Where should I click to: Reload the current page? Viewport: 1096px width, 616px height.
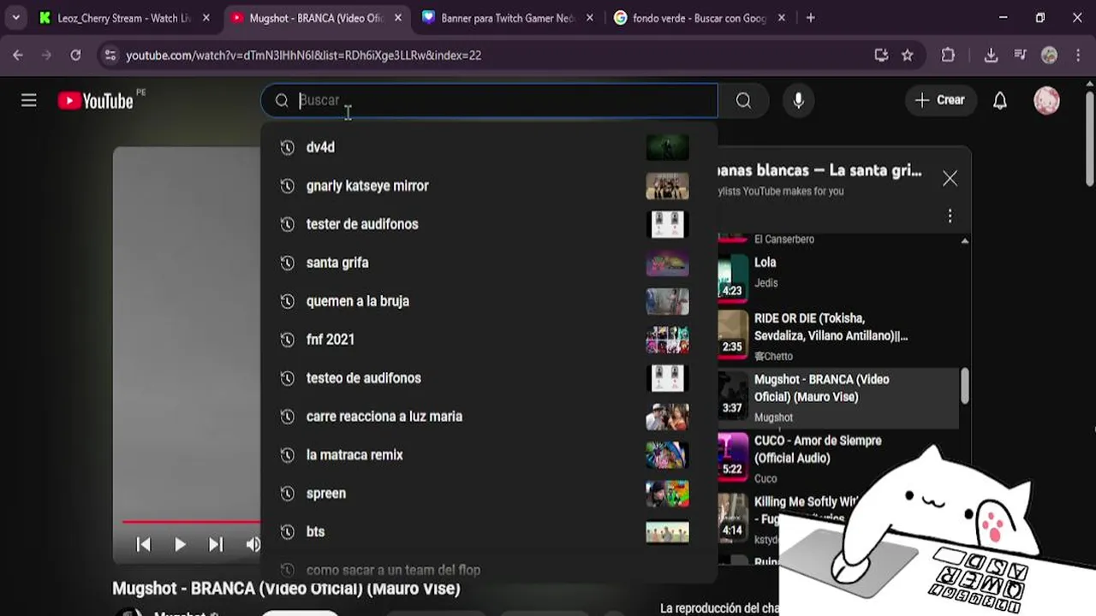click(75, 55)
